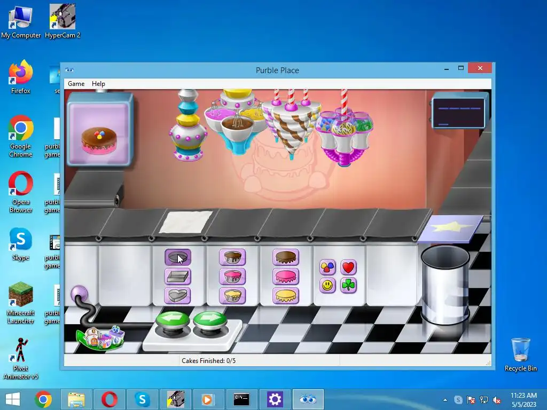Open Minecraft Launcher desktop shortcut
The height and width of the screenshot is (410, 547).
click(x=21, y=303)
